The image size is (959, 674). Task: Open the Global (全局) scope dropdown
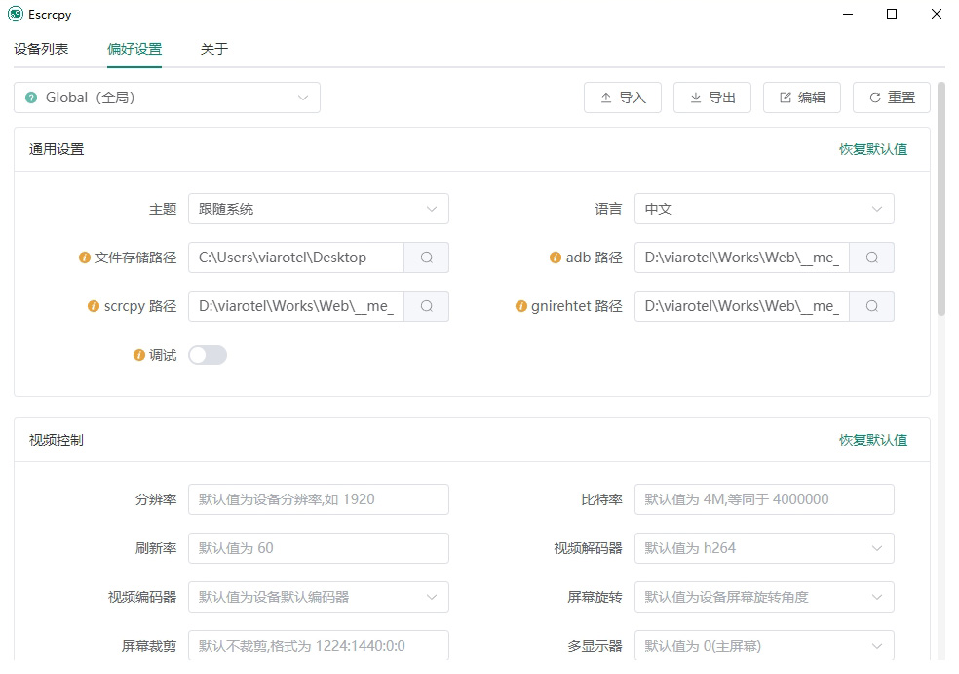point(167,98)
